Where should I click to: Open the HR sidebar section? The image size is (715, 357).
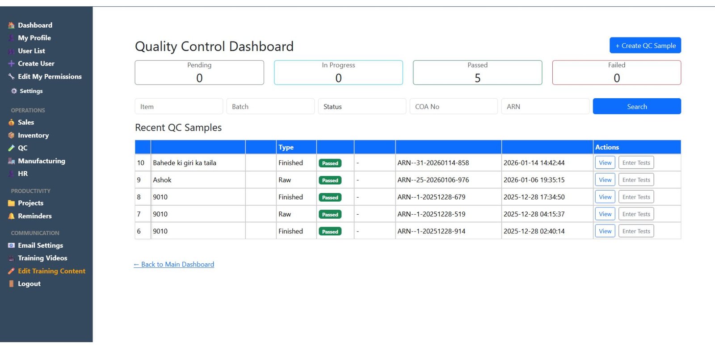pyautogui.click(x=22, y=174)
